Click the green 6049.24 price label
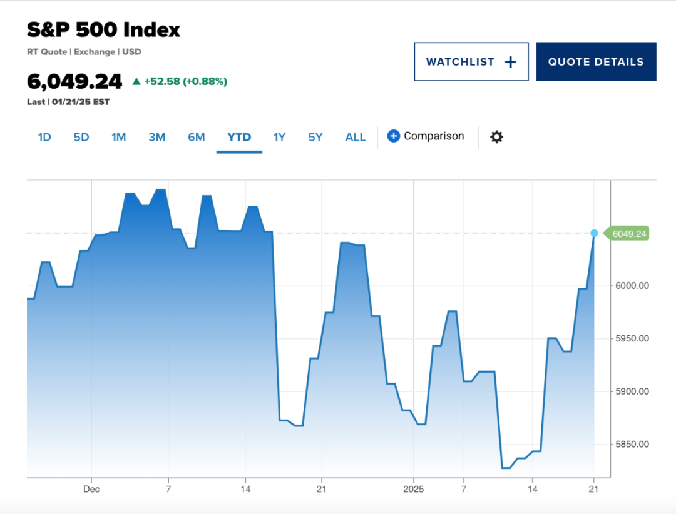Image resolution: width=676 pixels, height=514 pixels. coord(628,234)
